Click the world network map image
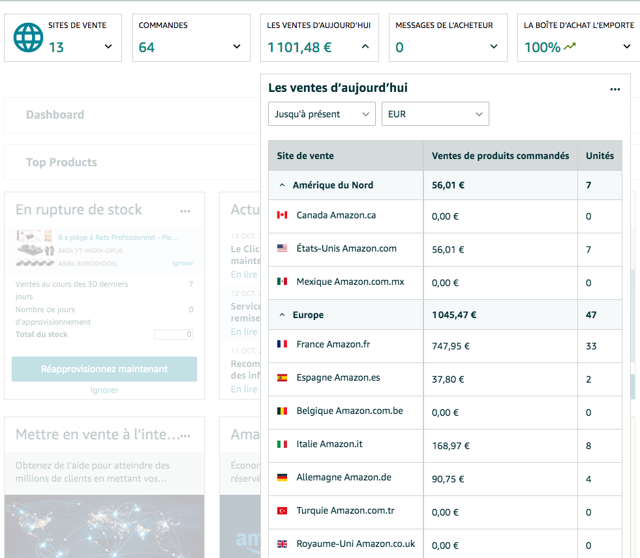 click(104, 526)
